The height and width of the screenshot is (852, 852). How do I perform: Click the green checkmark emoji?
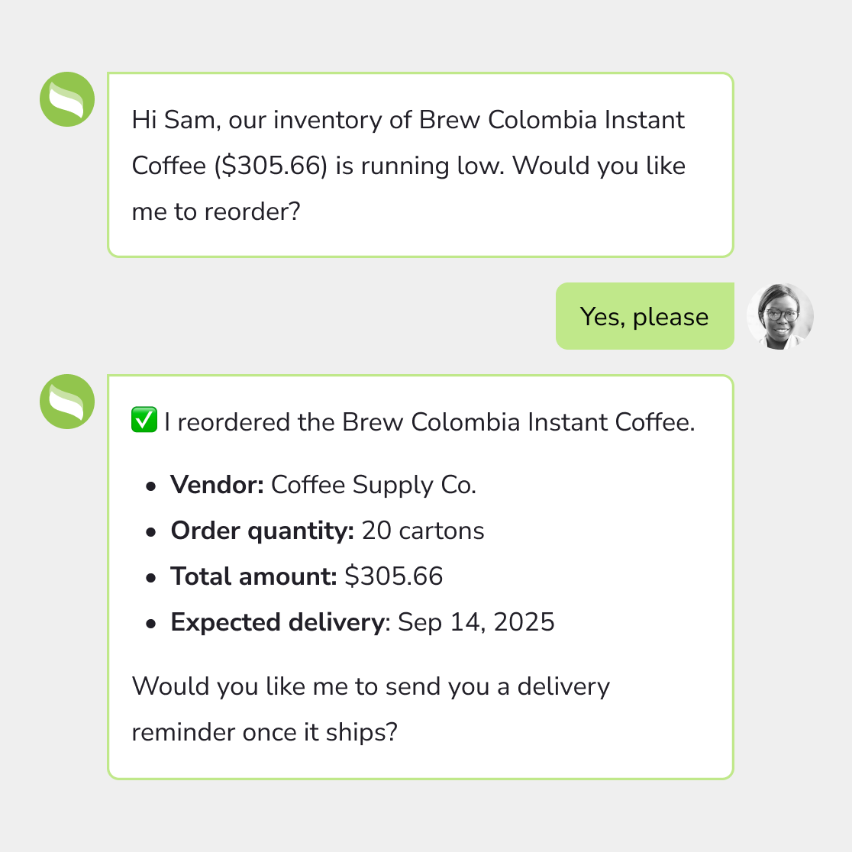click(144, 421)
